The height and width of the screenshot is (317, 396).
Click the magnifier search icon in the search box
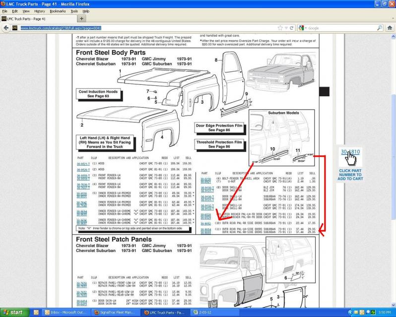380,28
